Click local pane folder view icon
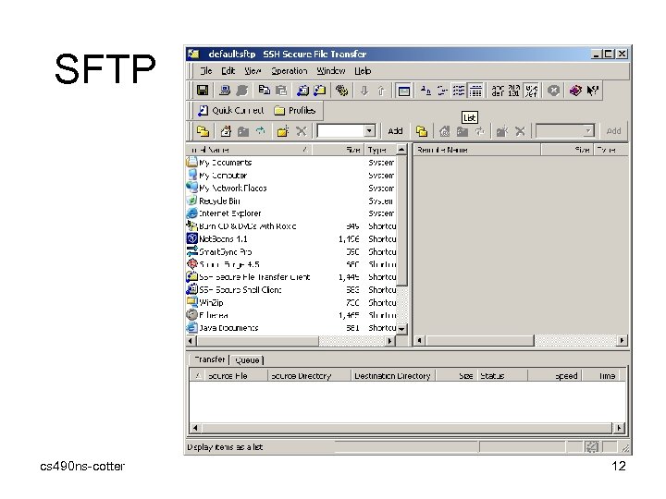The width and height of the screenshot is (666, 499). pyautogui.click(x=203, y=131)
